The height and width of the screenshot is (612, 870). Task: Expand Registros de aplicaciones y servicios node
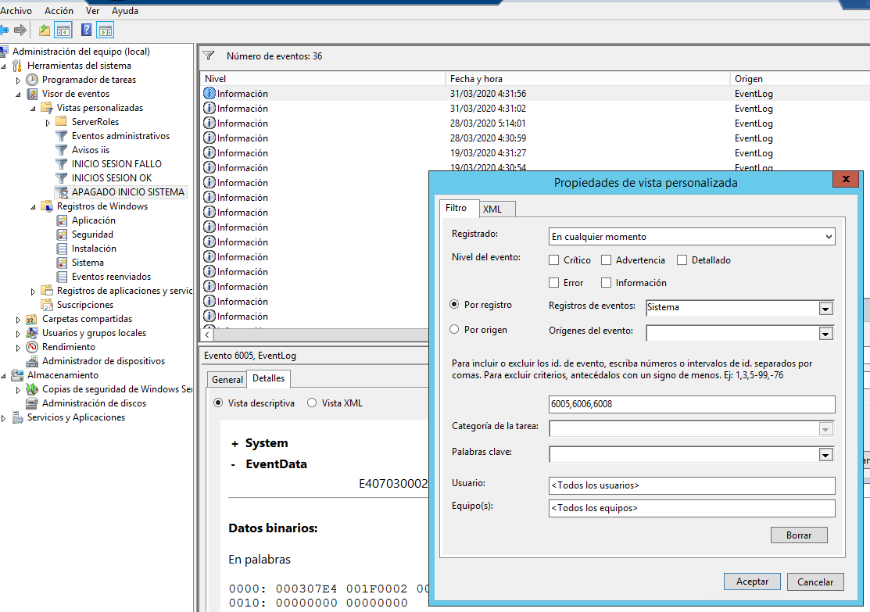tap(33, 292)
